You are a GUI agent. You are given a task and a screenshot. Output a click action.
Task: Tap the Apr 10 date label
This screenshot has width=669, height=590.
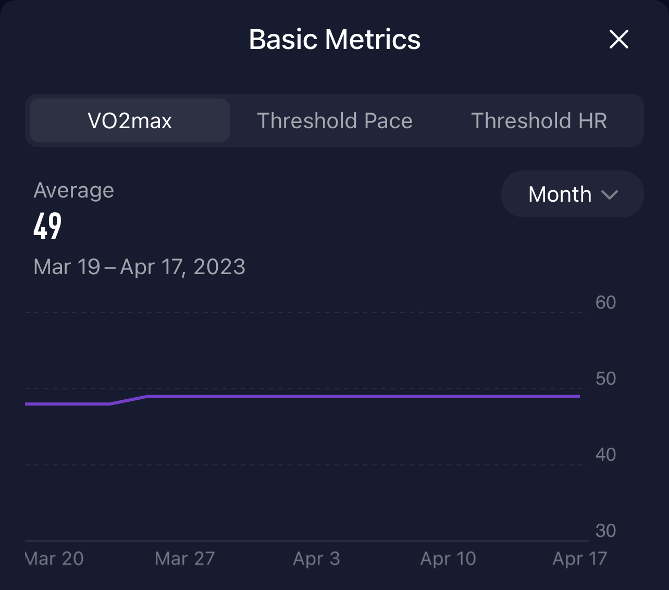point(448,558)
